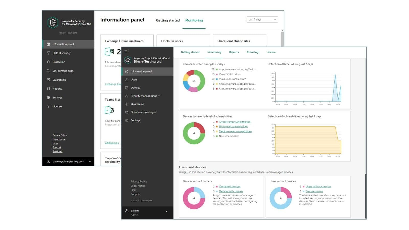409x230 pixels.
Task: Click the Protection shield icon
Action: [x=48, y=62]
